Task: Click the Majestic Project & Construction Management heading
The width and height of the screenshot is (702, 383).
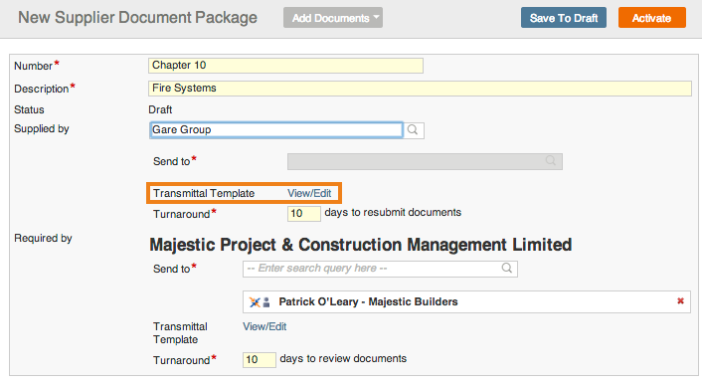Action: tap(360, 245)
